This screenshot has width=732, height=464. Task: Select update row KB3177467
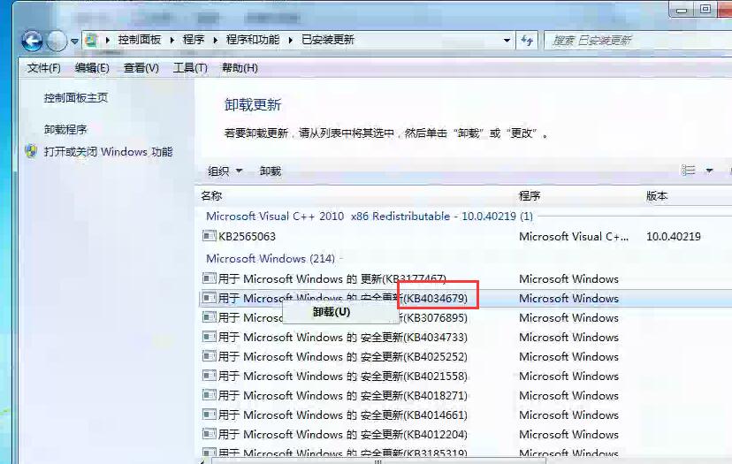click(x=467, y=279)
